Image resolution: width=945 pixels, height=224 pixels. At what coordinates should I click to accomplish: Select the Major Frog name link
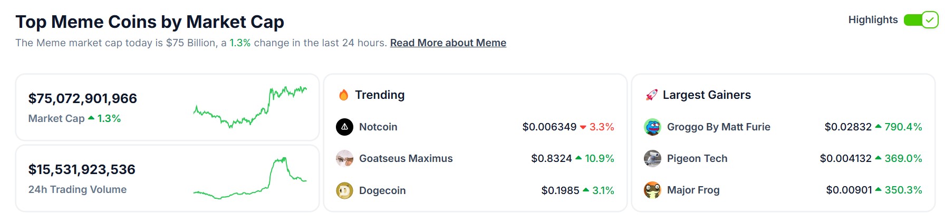tap(693, 190)
